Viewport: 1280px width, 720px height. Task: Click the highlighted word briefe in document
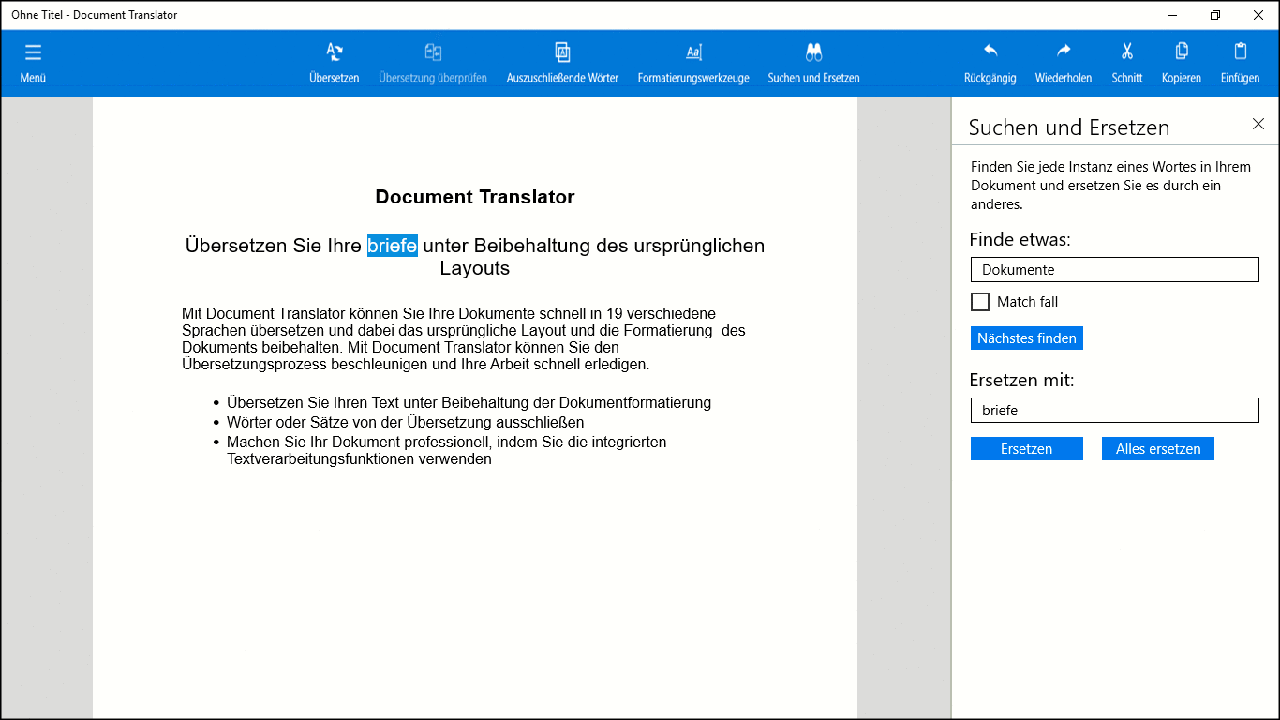392,246
